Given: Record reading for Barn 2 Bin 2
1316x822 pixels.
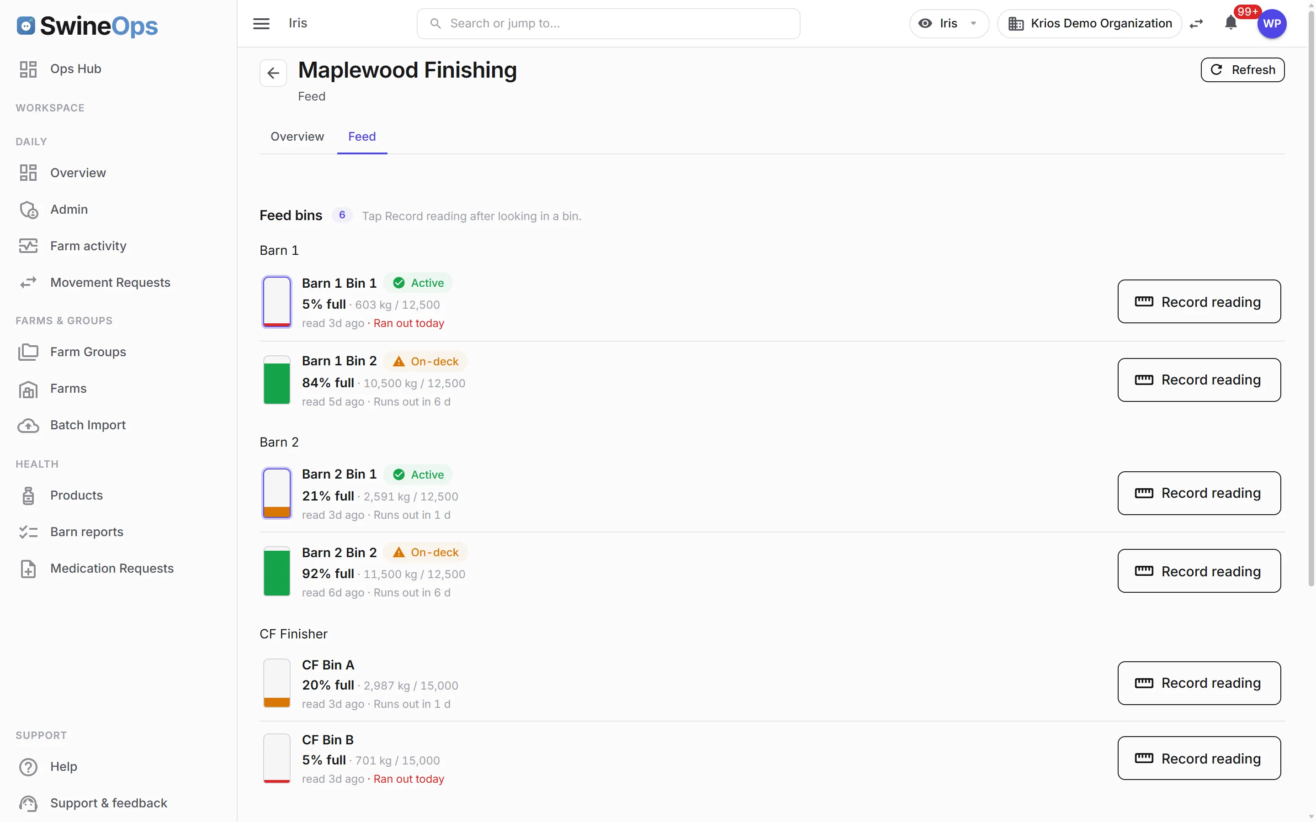Looking at the screenshot, I should pyautogui.click(x=1199, y=571).
